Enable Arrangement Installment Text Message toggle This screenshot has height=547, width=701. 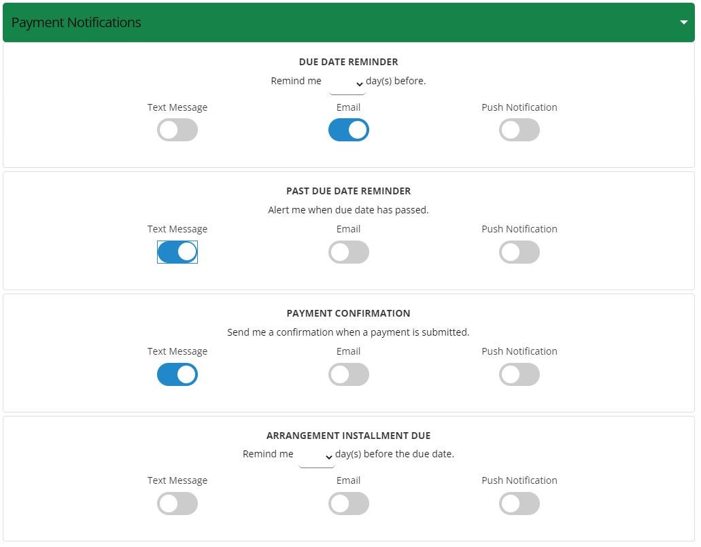(177, 504)
